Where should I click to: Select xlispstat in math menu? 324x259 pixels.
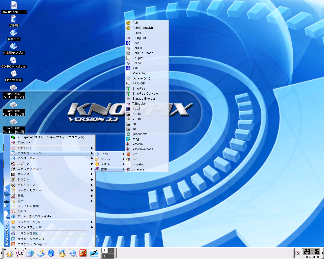coord(147,164)
